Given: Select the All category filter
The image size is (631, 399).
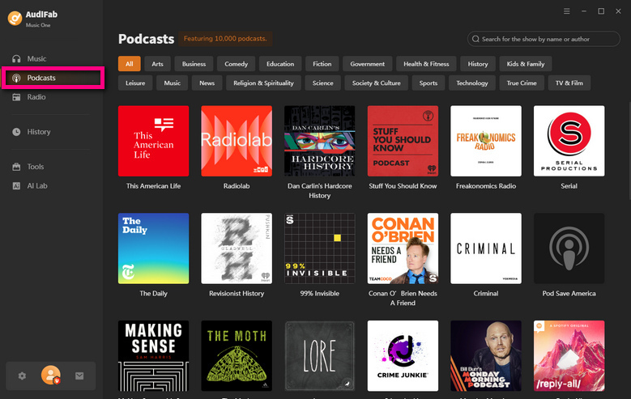Looking at the screenshot, I should [x=129, y=64].
